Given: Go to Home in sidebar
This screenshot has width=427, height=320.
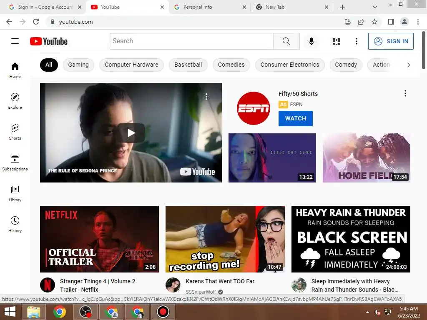Looking at the screenshot, I should 15,70.
